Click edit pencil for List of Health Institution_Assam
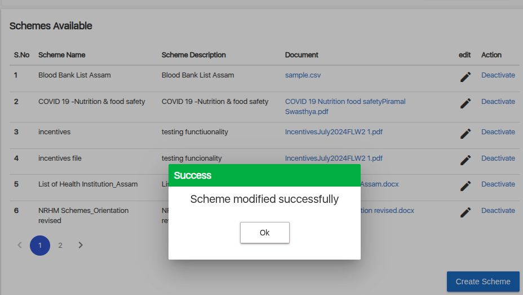 coord(465,186)
